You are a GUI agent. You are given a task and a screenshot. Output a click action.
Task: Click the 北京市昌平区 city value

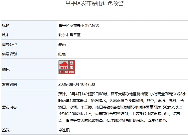(x=69, y=35)
